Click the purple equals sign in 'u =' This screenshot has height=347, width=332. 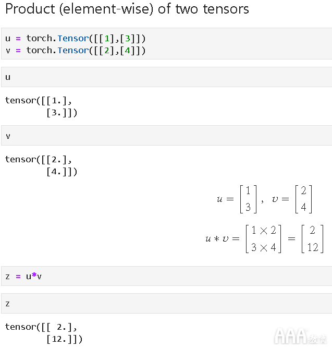point(18,39)
